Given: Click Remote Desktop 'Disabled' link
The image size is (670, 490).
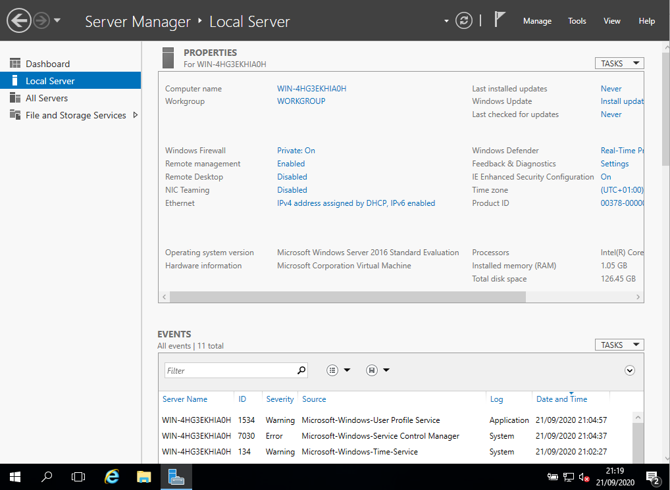Looking at the screenshot, I should pos(292,177).
